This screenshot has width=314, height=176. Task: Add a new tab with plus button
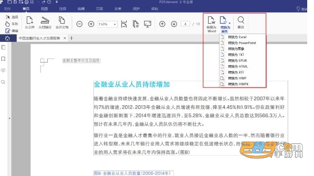[72, 38]
